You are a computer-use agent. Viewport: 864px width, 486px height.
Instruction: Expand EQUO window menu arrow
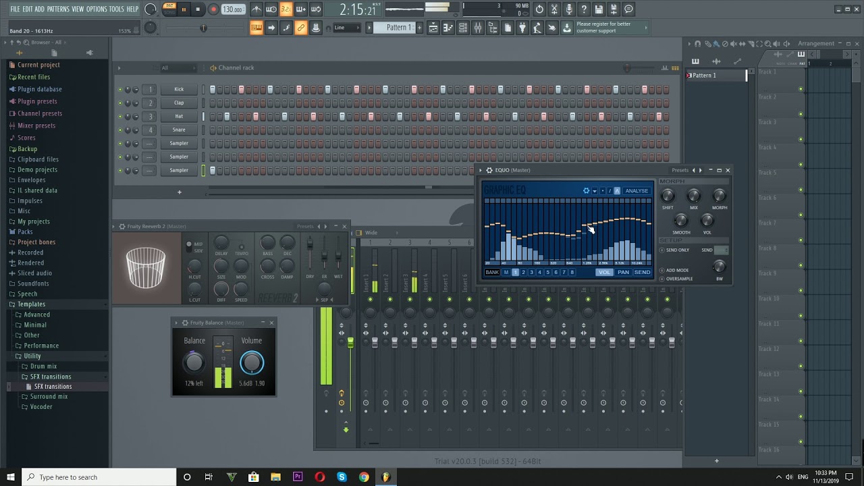click(x=481, y=170)
